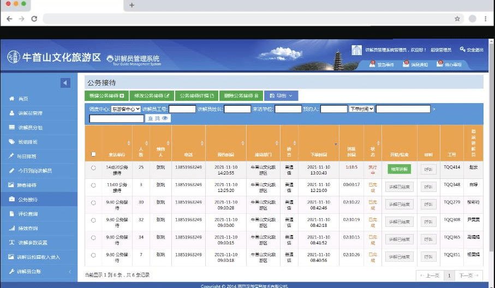This screenshot has height=288, width=495.
Task: Click the 讲解员工号 input field
Action: pyautogui.click(x=182, y=109)
